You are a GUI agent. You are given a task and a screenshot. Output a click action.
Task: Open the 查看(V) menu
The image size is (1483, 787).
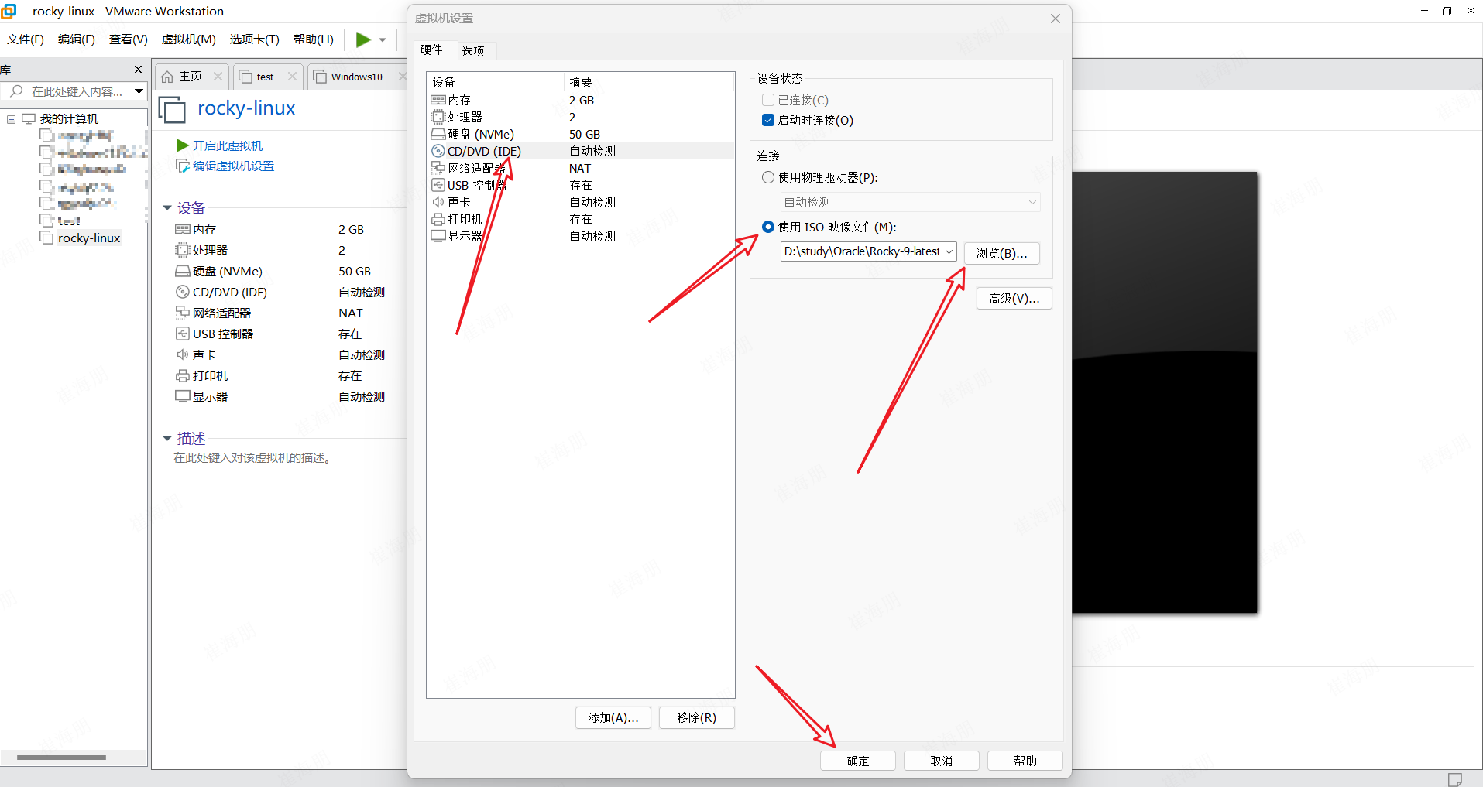pos(129,39)
